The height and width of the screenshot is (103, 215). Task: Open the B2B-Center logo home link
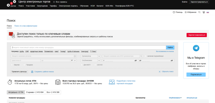11,3
